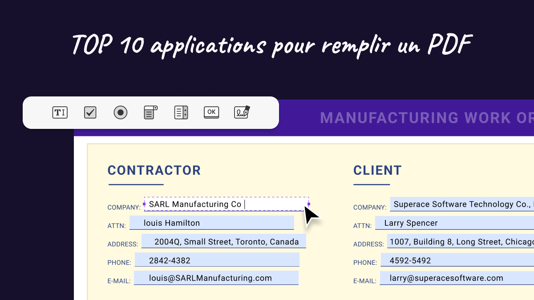Click the CLIENT section header
534x300 pixels.
377,170
